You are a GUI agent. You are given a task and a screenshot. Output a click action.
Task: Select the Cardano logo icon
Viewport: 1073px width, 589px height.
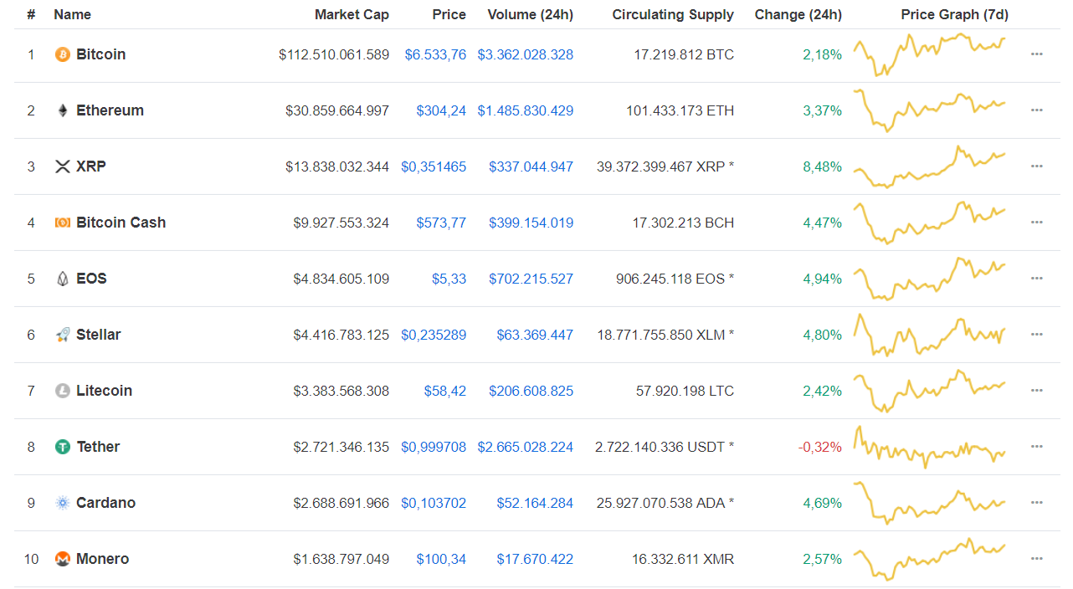coord(61,502)
